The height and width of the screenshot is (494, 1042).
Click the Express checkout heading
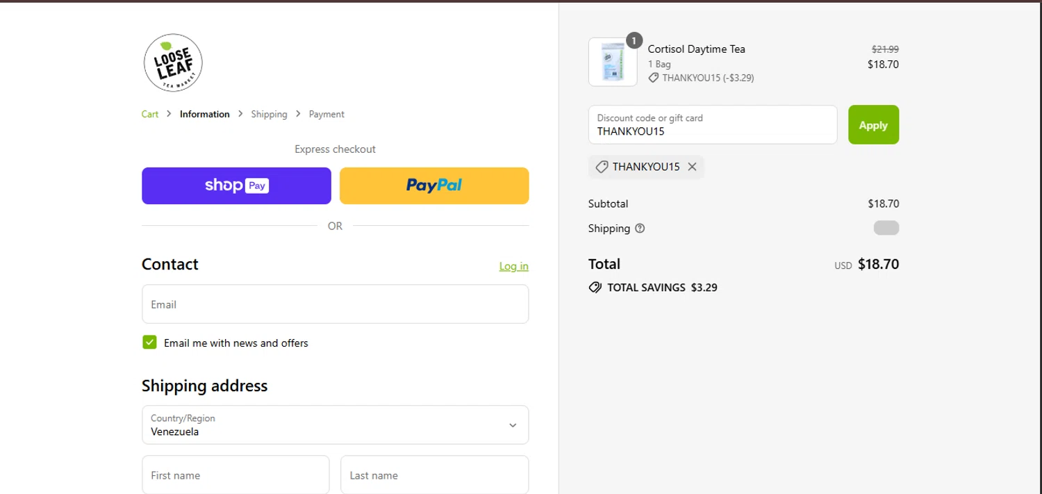point(335,149)
